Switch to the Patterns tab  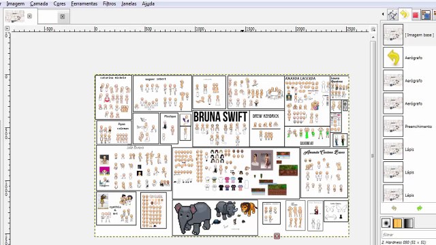pos(397,223)
